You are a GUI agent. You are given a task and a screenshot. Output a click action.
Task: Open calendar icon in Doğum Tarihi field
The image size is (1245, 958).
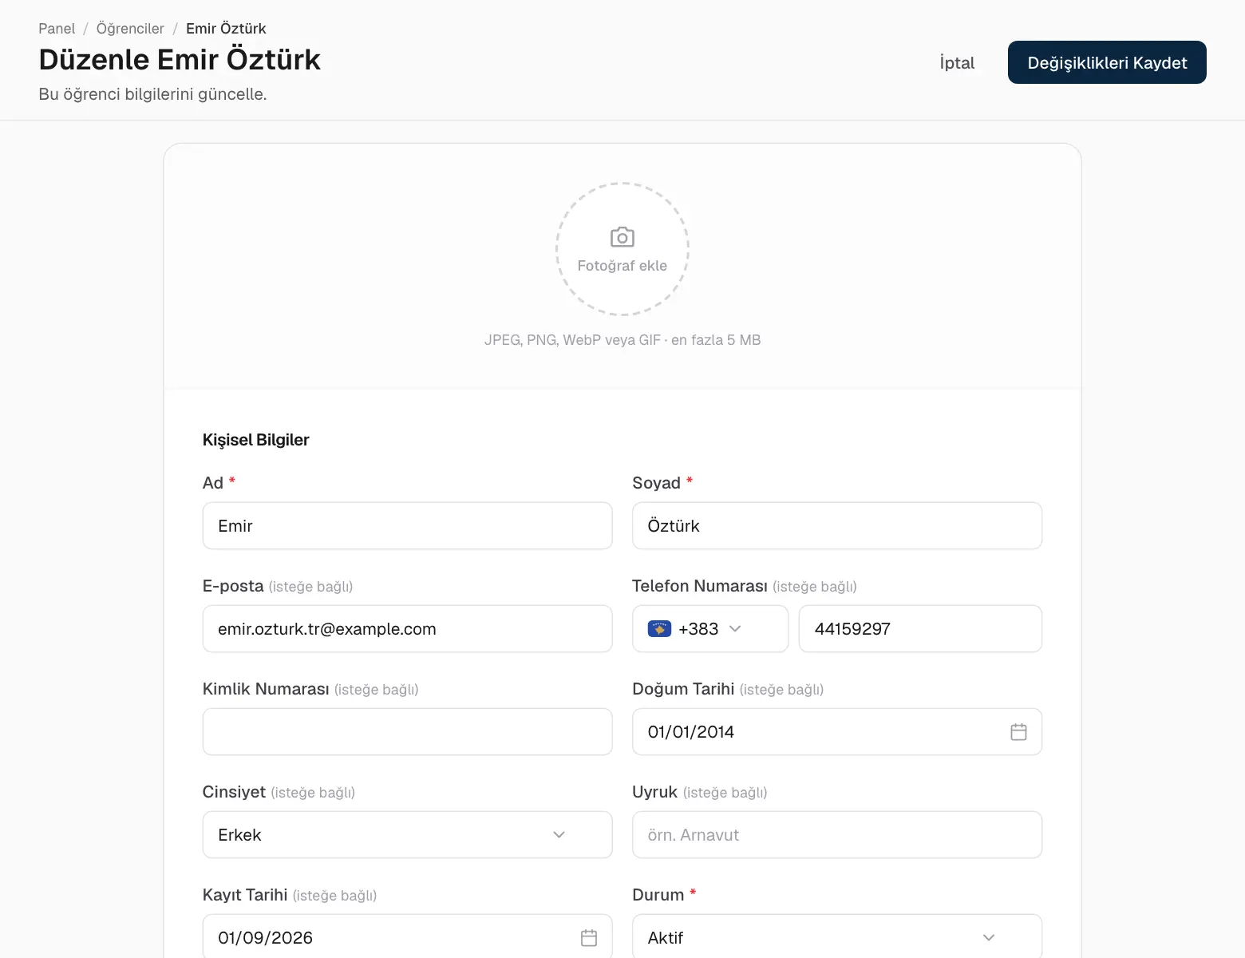click(1018, 731)
